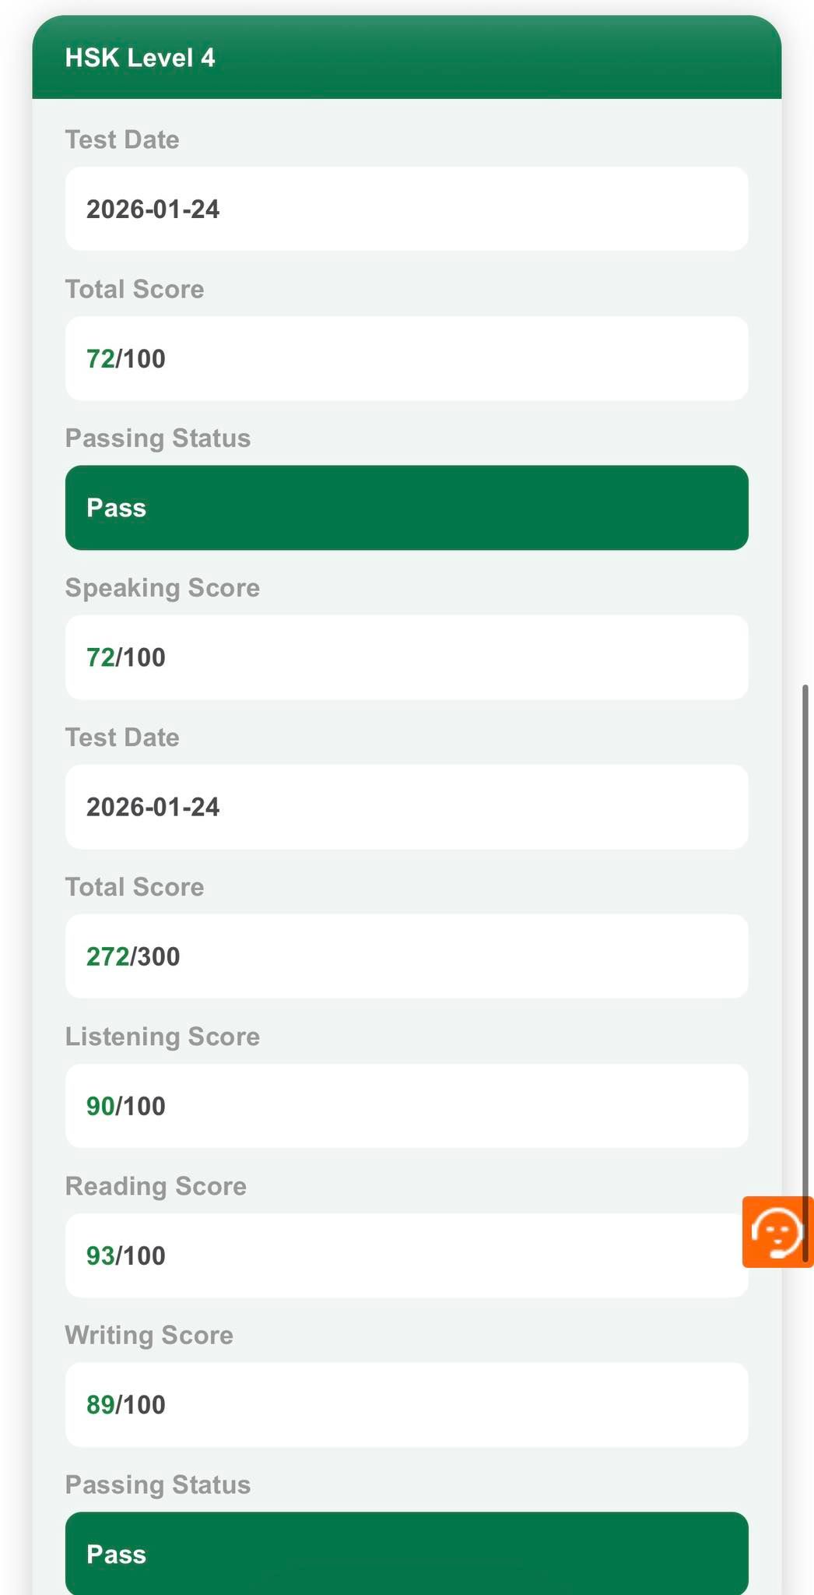Click the Test Date field below HSK header

click(x=406, y=209)
